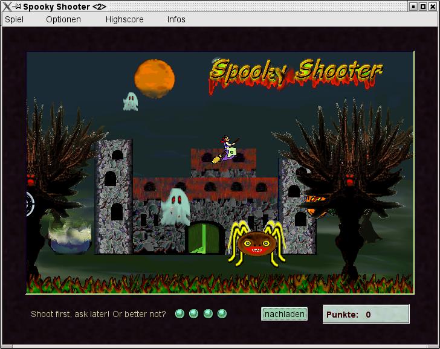Click the "Shoot first, ask later!" text
Screen dimensions: 440x349
click(x=70, y=314)
